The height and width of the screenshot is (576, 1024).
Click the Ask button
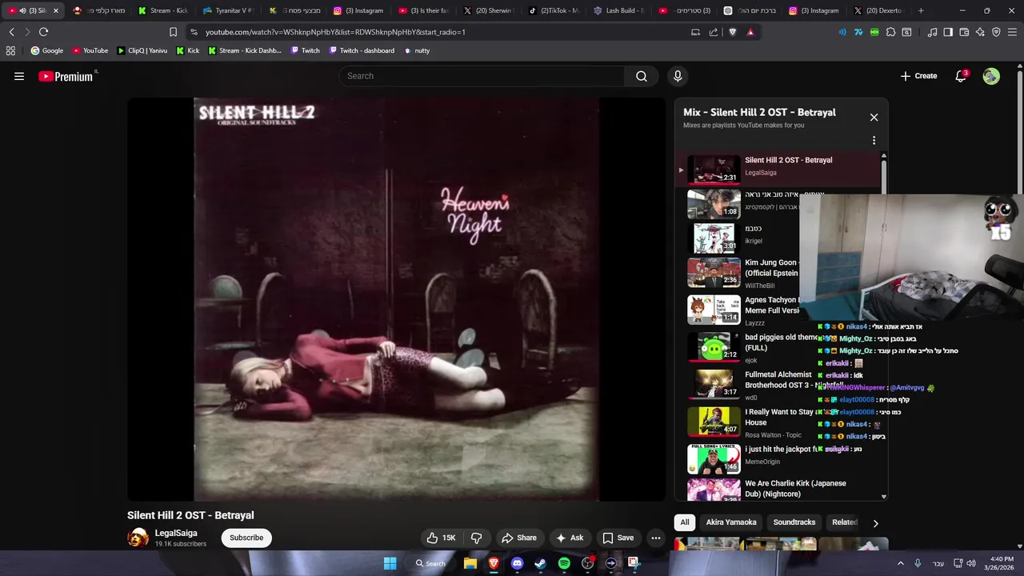pyautogui.click(x=570, y=538)
